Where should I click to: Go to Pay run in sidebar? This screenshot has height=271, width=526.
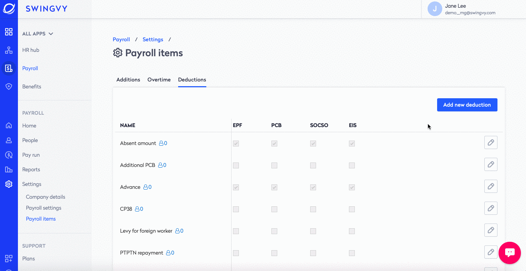[31, 155]
